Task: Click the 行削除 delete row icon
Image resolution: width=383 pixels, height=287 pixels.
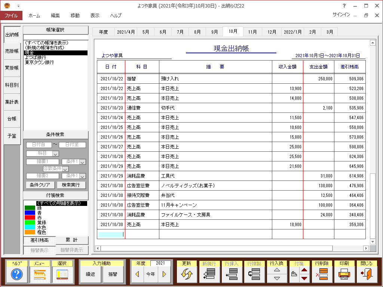Action: 322,274
